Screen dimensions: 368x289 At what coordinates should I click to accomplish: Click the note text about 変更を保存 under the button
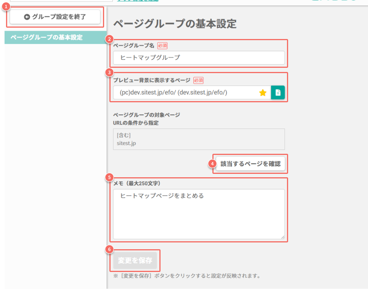187,276
